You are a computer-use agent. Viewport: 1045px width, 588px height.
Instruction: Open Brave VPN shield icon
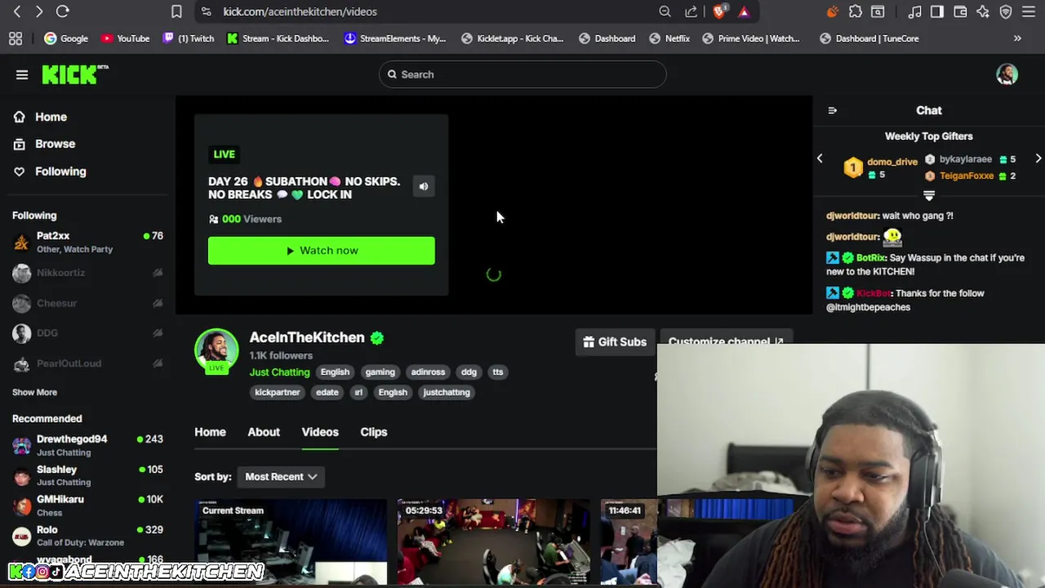[x=1006, y=11]
